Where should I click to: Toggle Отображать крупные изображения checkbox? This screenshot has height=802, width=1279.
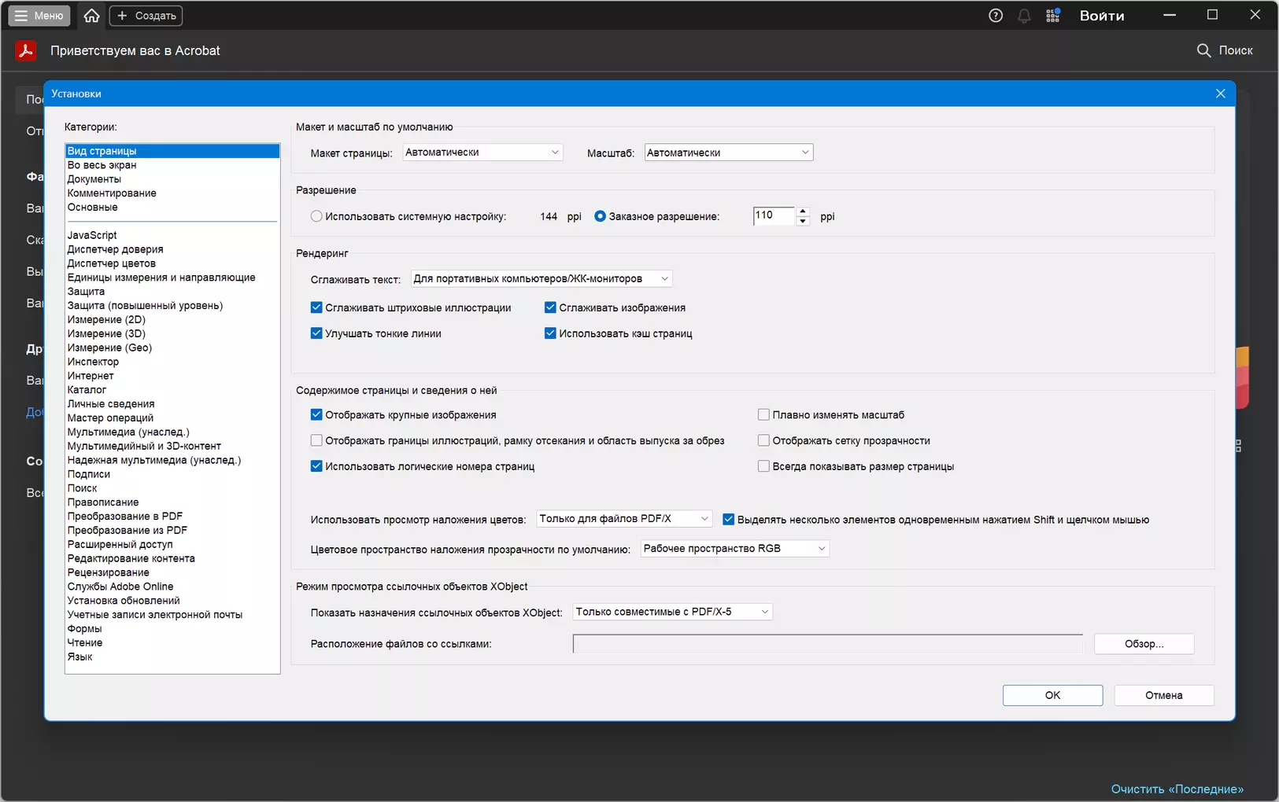click(316, 414)
